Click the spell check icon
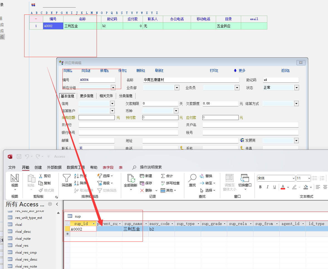This screenshot has width=328, height=269. click(163, 183)
